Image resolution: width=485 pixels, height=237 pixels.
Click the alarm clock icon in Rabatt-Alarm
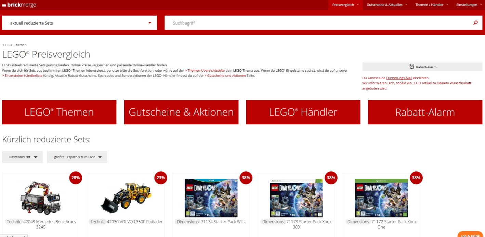(x=412, y=67)
